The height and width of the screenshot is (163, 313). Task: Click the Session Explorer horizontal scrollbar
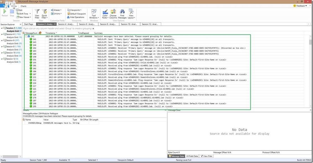(11, 157)
